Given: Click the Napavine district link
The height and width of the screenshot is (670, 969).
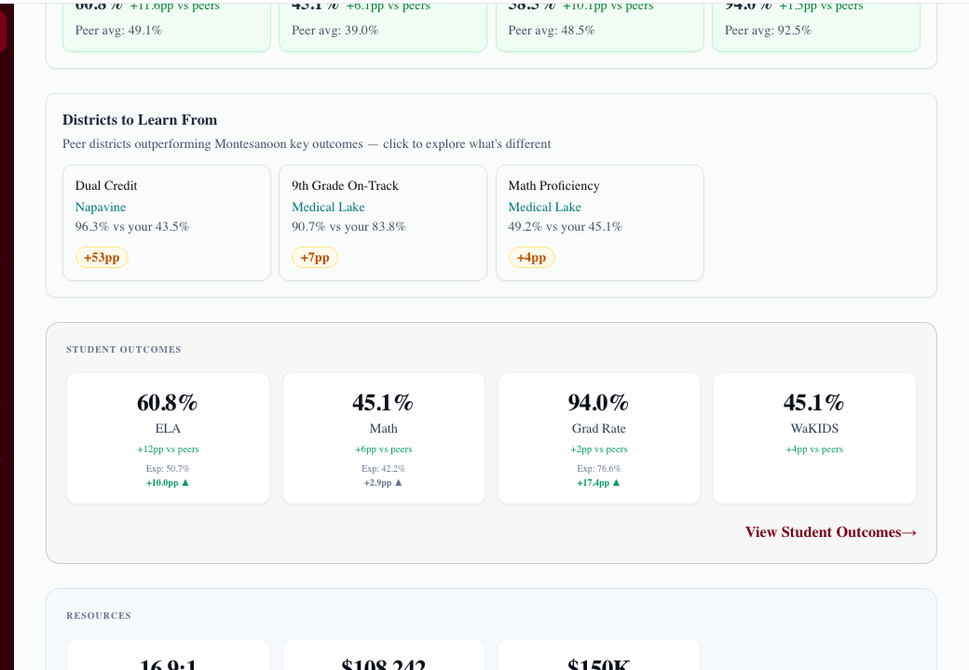Looking at the screenshot, I should [x=100, y=207].
